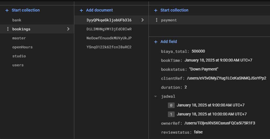The height and width of the screenshot is (139, 270).
Task: Select the users collection
Action: click(x=18, y=65)
